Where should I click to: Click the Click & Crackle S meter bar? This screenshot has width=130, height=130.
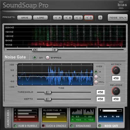pos(56,114)
